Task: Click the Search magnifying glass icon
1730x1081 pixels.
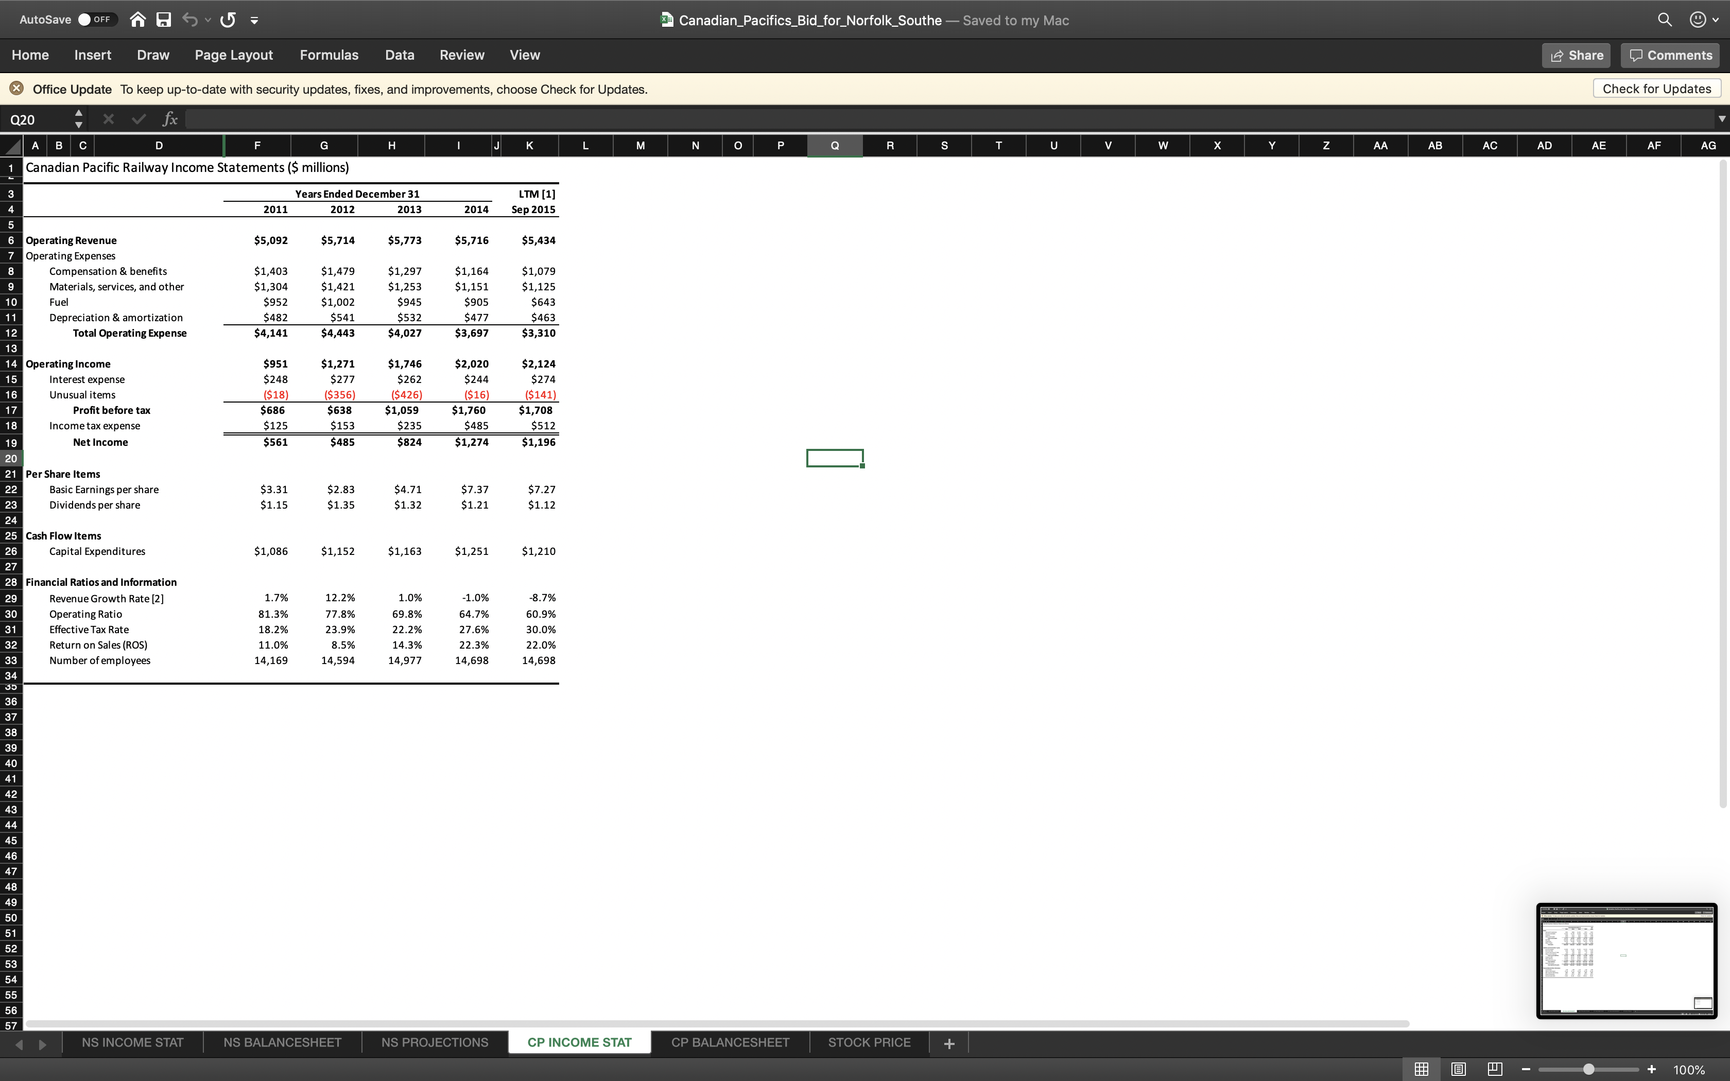Action: coord(1664,20)
